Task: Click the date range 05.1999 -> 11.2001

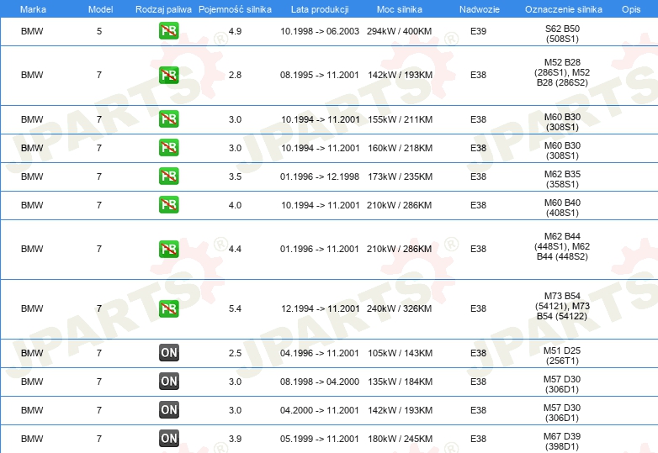Action: pos(320,439)
